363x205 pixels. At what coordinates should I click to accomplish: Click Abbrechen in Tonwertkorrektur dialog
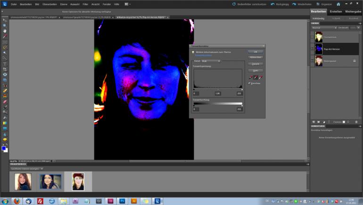(256, 57)
